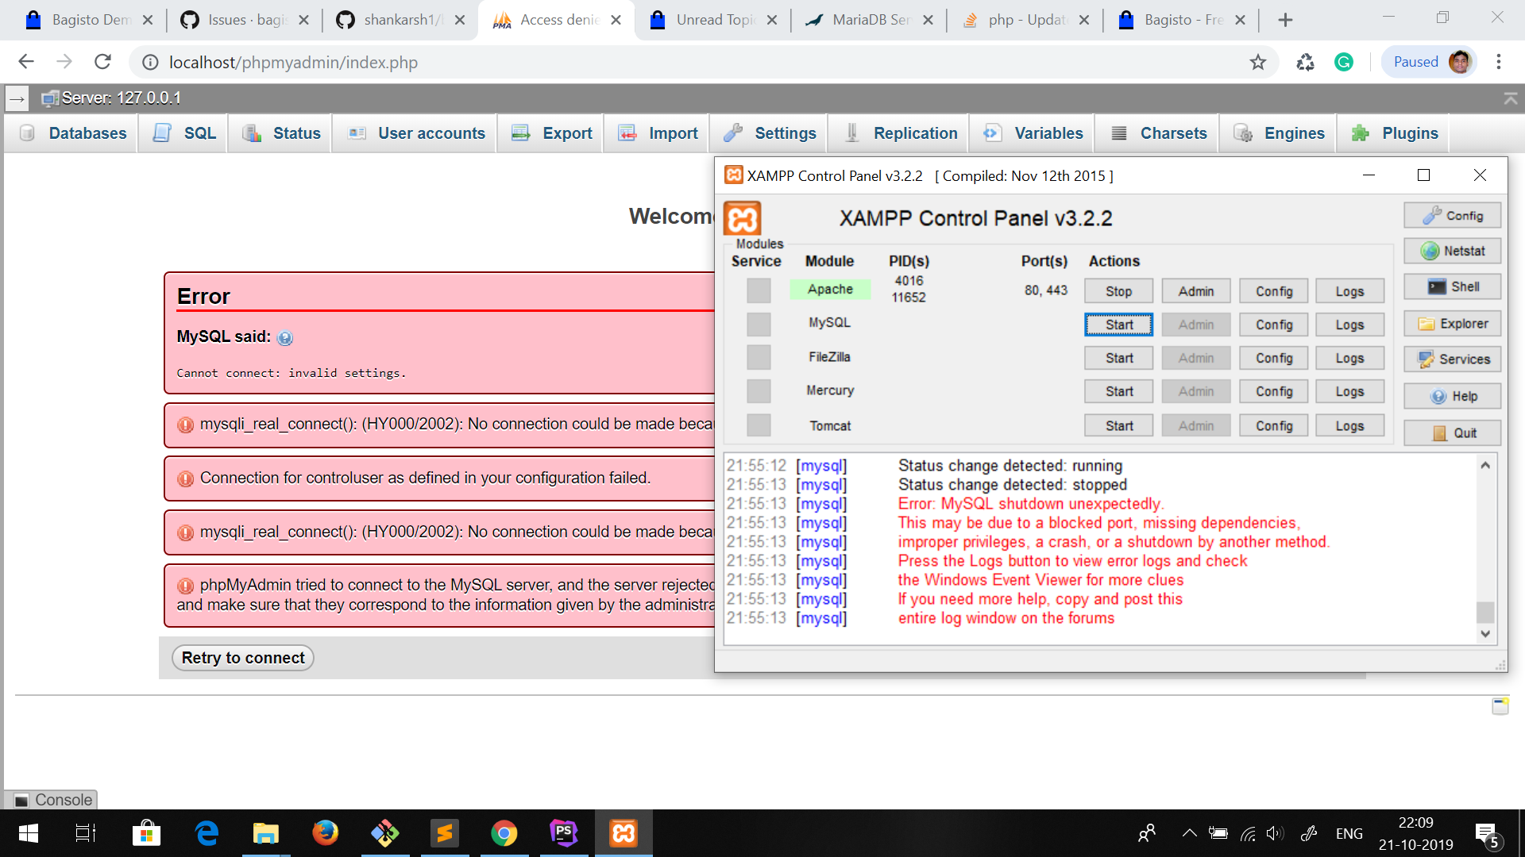Open Netstat in XAMPP panel

[x=1452, y=251]
